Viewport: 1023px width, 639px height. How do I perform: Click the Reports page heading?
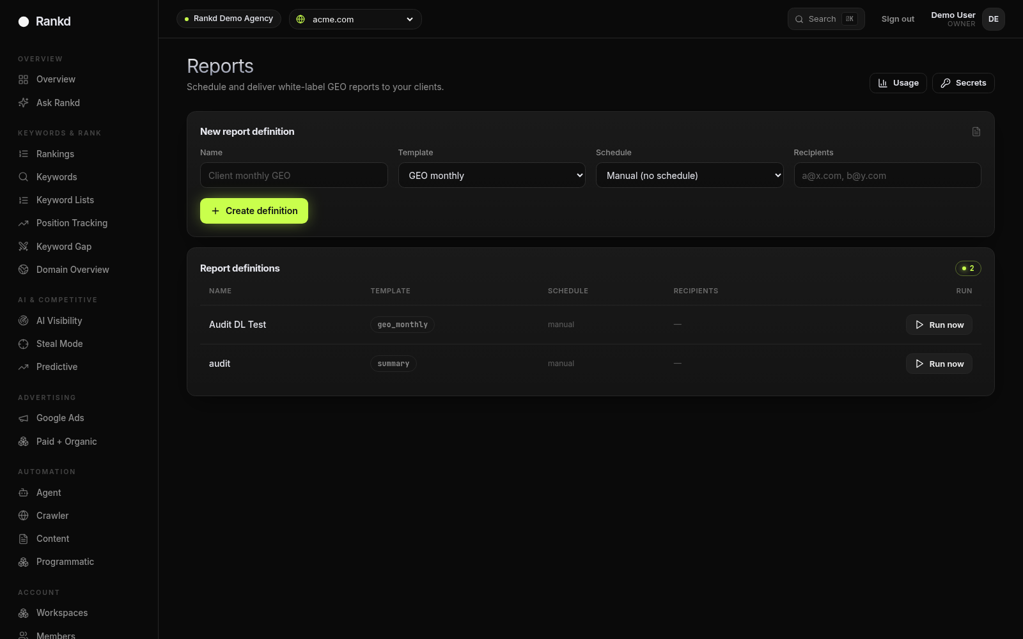tap(220, 66)
